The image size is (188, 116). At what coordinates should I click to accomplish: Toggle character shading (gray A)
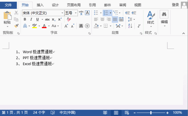tap(81, 26)
